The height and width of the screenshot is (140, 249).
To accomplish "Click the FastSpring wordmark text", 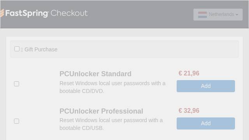I will (x=27, y=13).
